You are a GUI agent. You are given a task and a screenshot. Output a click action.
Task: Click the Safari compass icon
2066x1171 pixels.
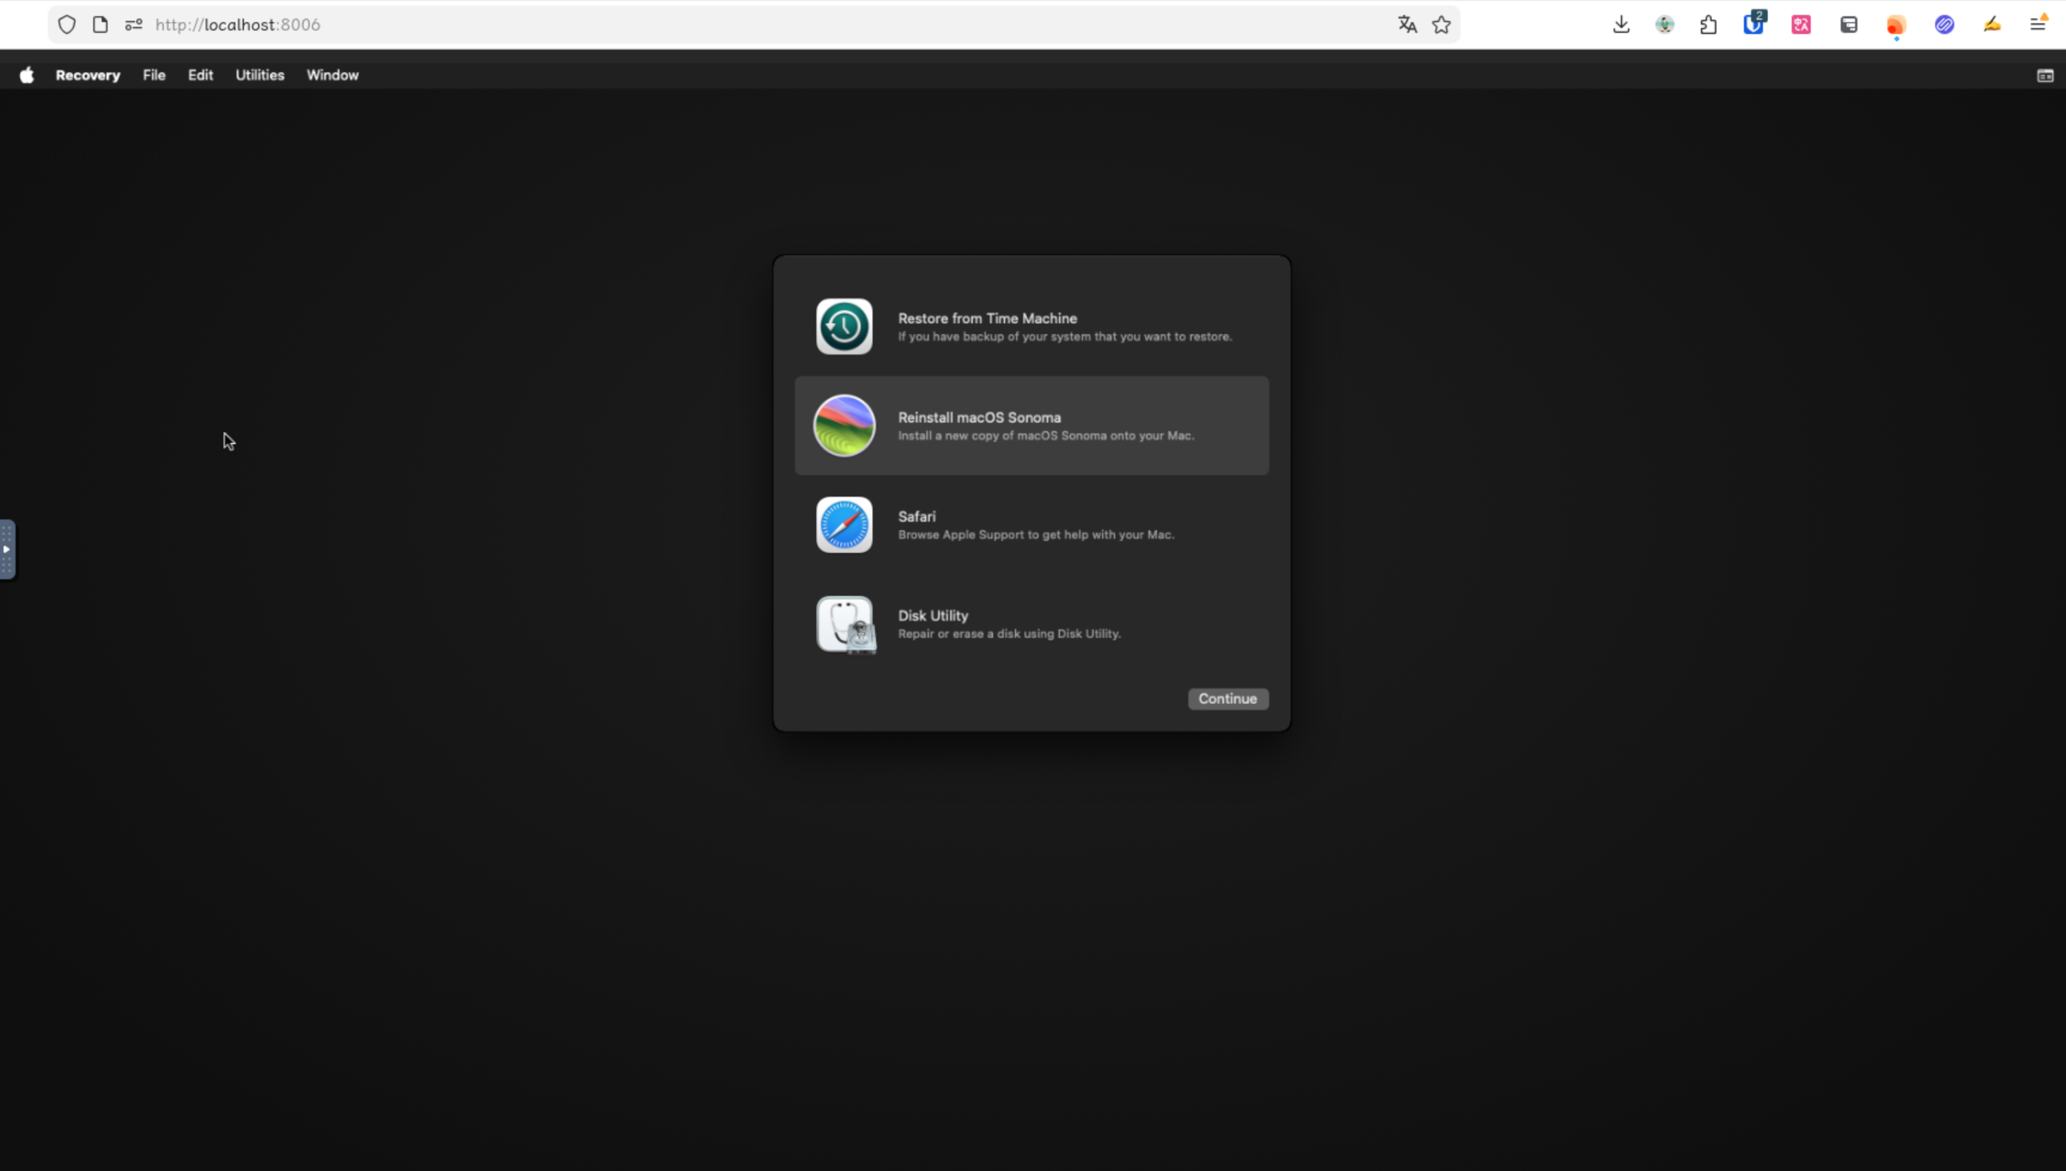pyautogui.click(x=844, y=525)
